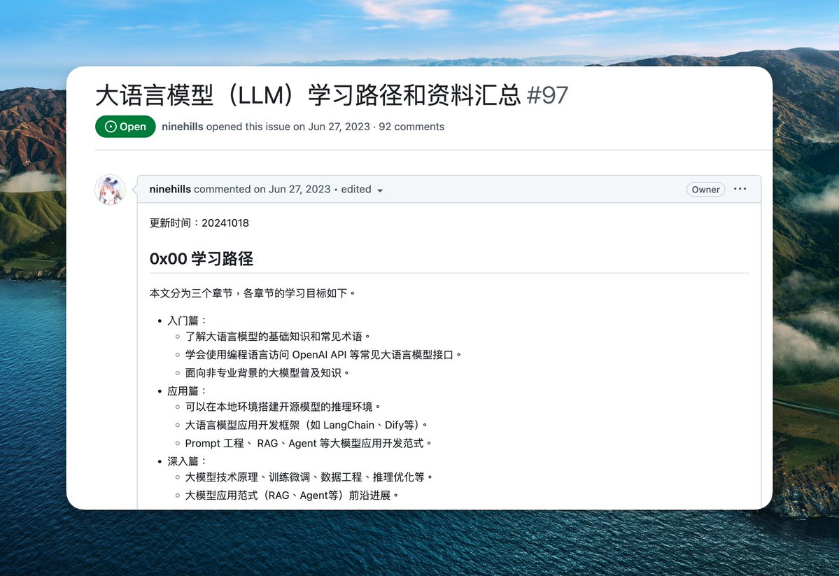This screenshot has width=839, height=576.
Task: Click the comment date Jun 27, 2023
Action: coord(299,189)
